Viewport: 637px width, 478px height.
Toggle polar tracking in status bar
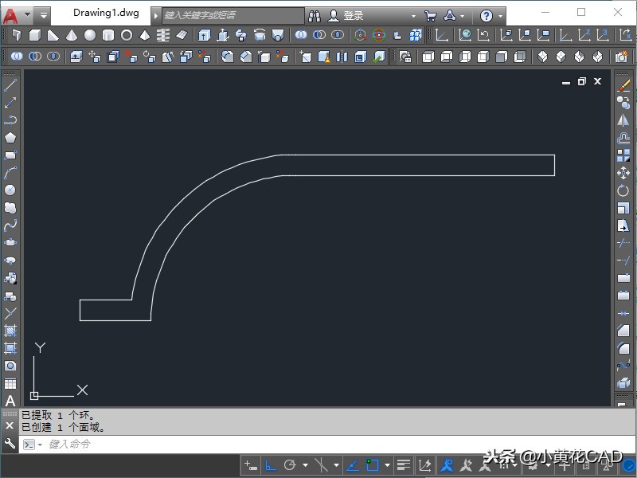290,465
